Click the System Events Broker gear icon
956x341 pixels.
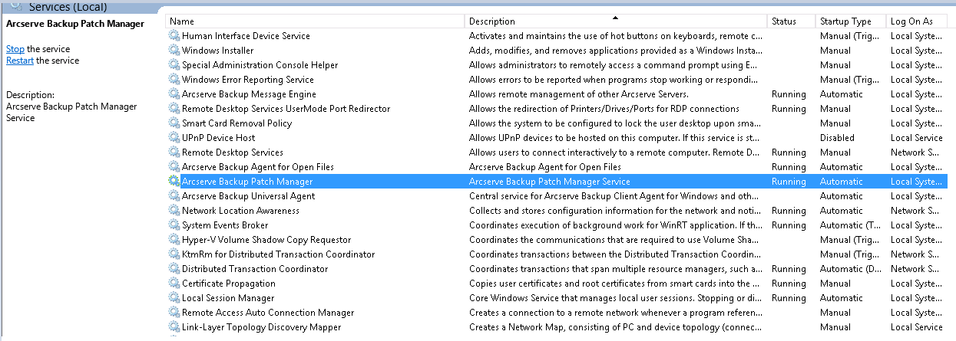point(174,225)
